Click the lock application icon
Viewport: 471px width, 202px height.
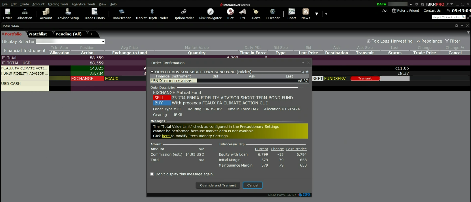(448, 10)
